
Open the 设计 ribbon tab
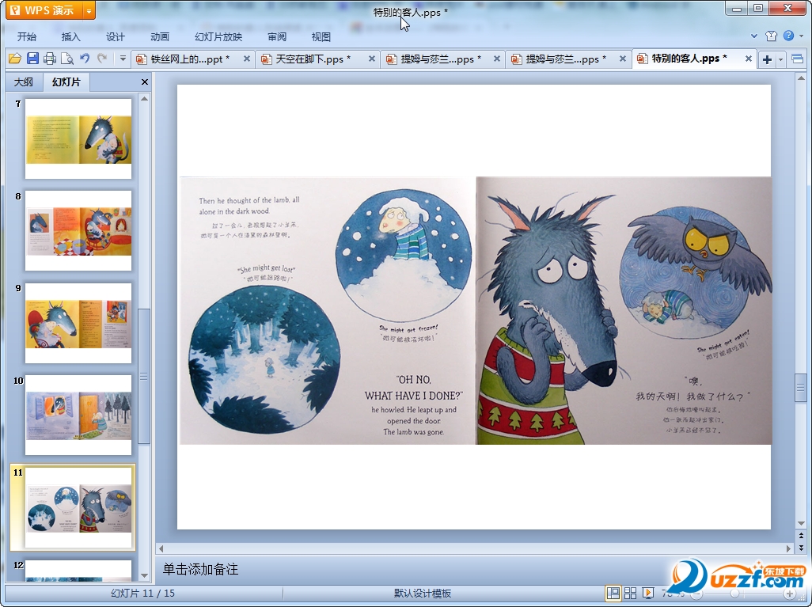tap(115, 36)
